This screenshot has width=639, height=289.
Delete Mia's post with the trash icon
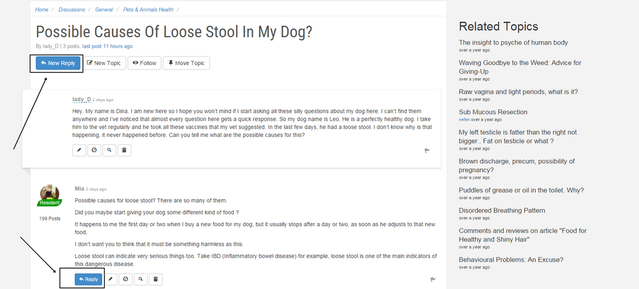pos(155,279)
